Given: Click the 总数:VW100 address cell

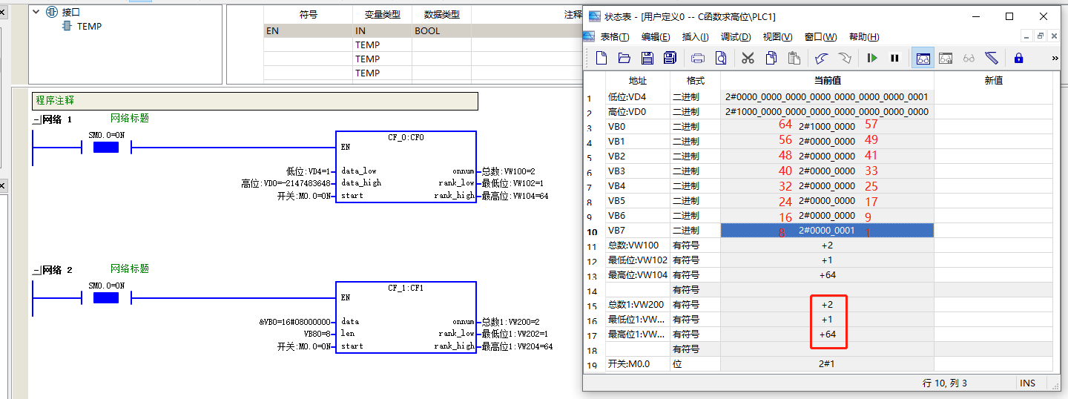Looking at the screenshot, I should tap(638, 245).
